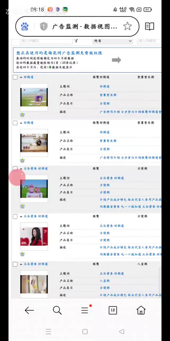
Task: Open purple porridge on green field ad thumbnail
Action: [34, 97]
